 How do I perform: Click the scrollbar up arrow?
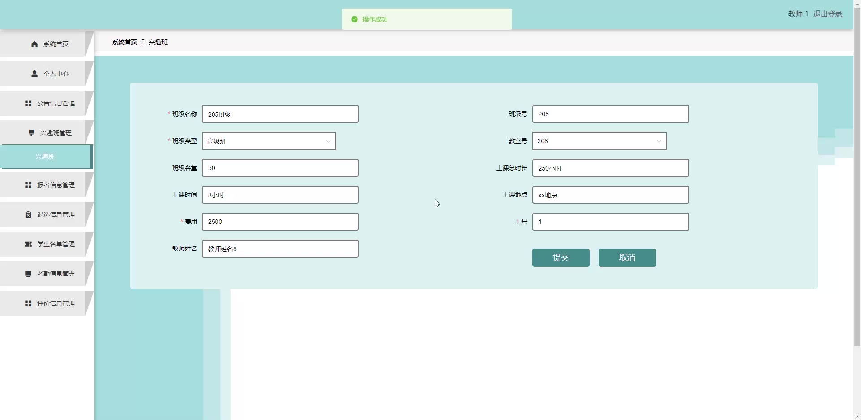point(857,4)
